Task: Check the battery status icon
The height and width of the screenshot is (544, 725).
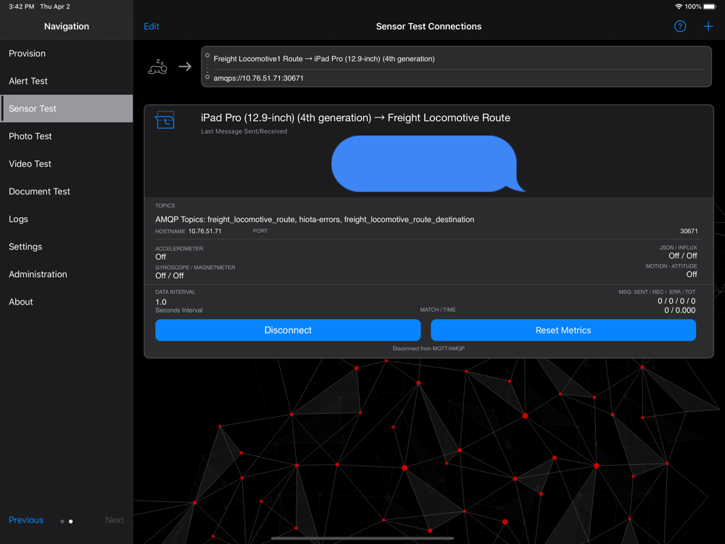Action: click(x=710, y=7)
